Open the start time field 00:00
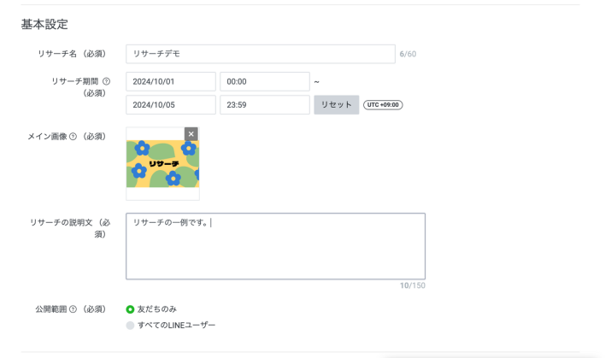 [265, 82]
